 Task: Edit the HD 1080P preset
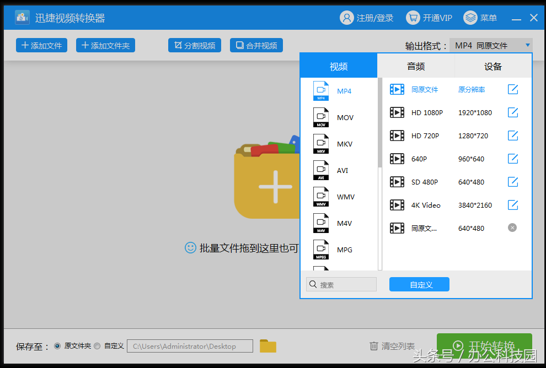click(512, 112)
